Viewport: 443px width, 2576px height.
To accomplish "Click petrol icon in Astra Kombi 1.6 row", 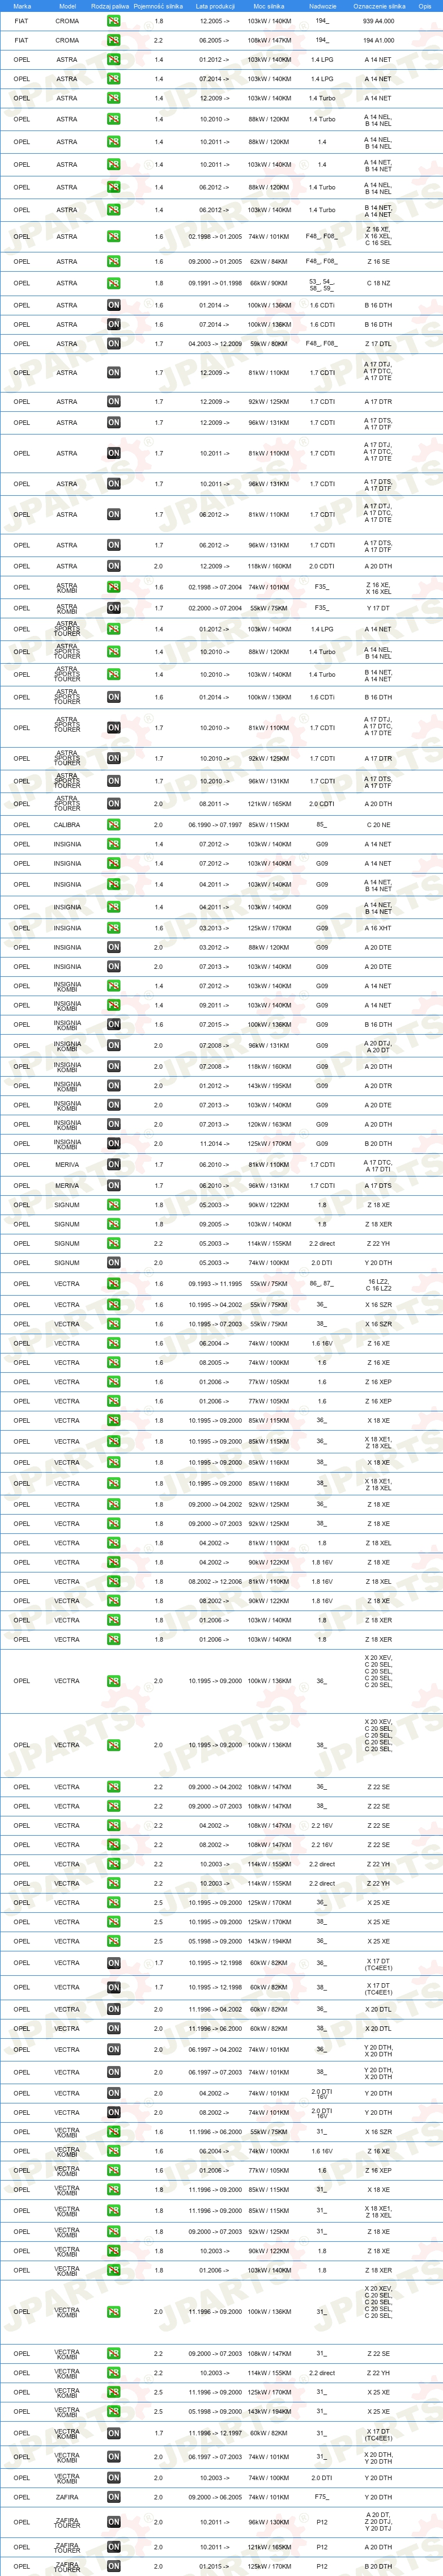I will 114,587.
